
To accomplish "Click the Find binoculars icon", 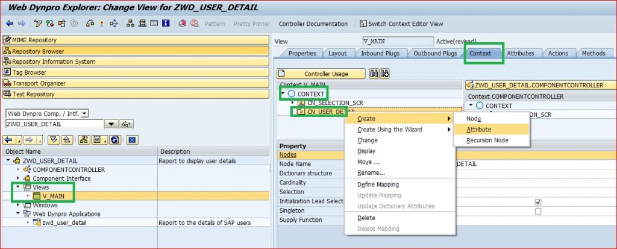I will (374, 74).
